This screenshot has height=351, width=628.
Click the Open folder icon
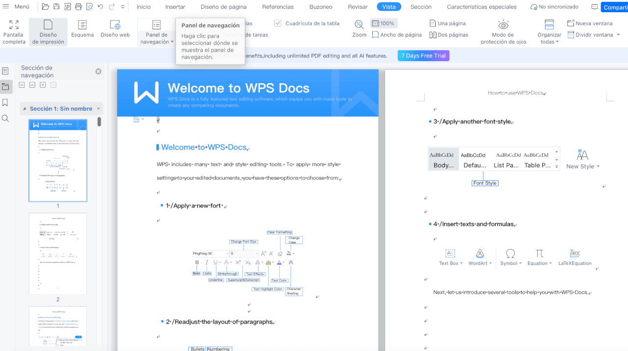pos(46,7)
